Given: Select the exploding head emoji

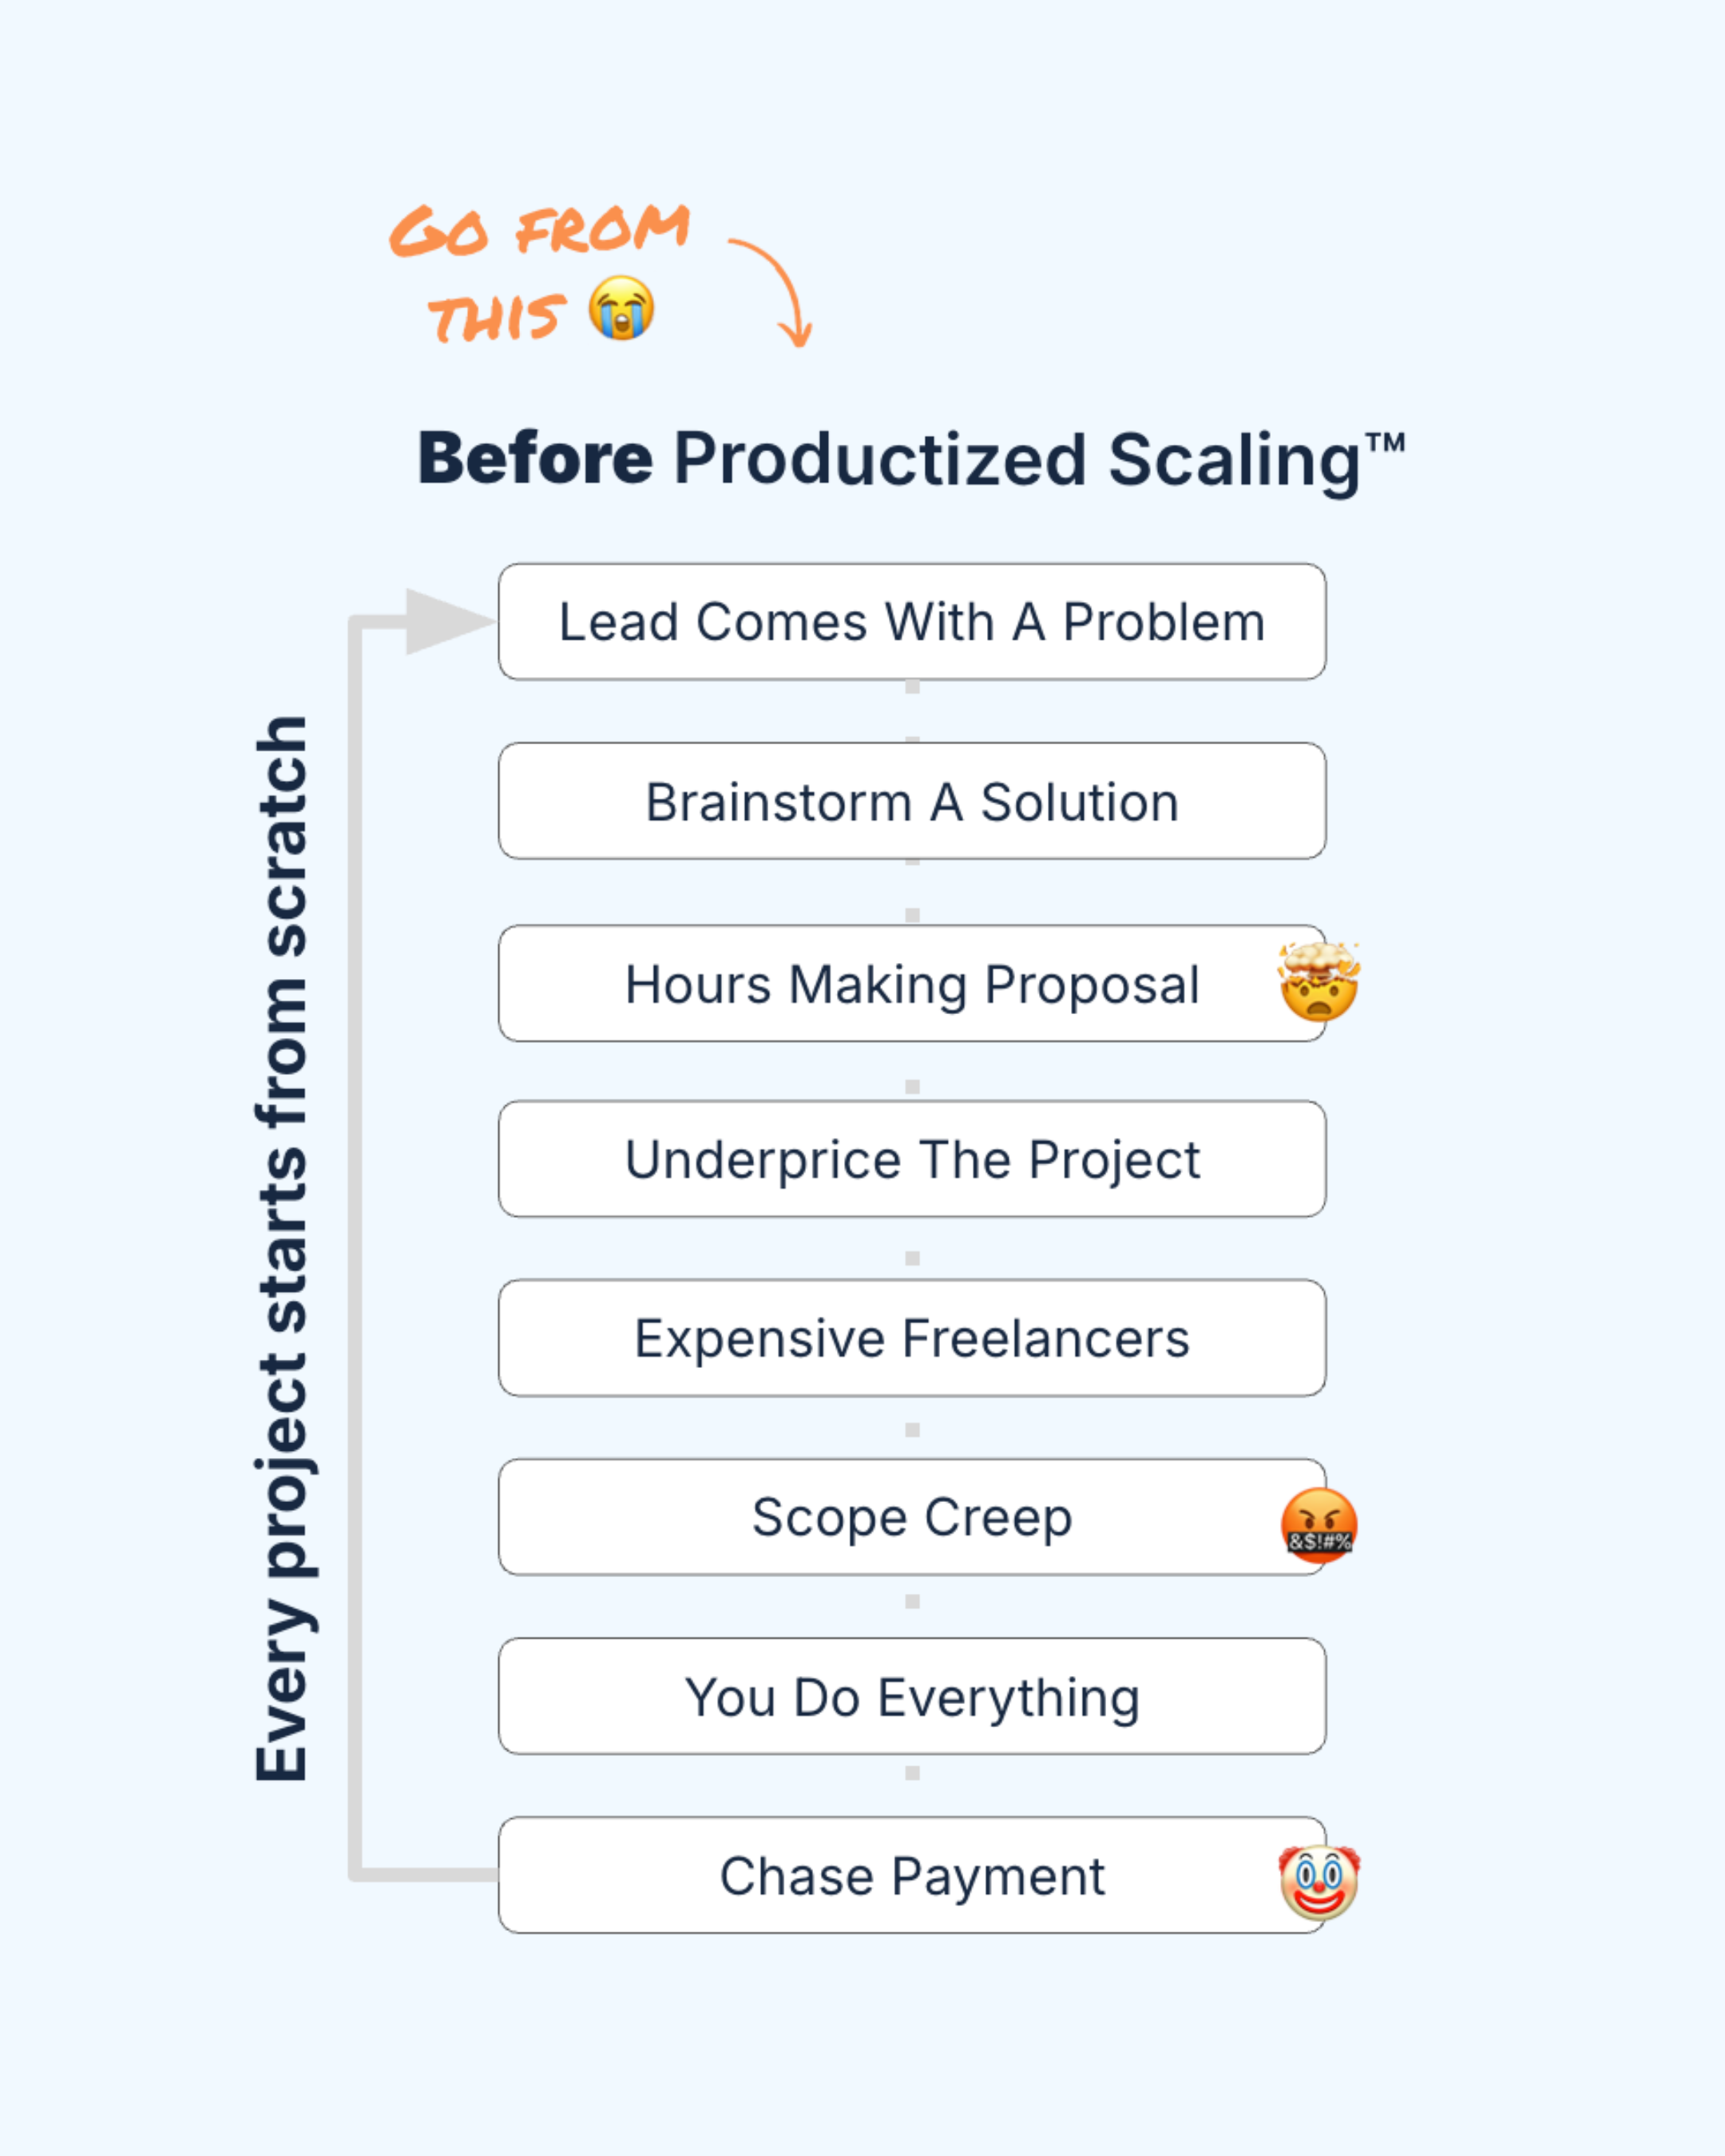Looking at the screenshot, I should pyautogui.click(x=1318, y=981).
